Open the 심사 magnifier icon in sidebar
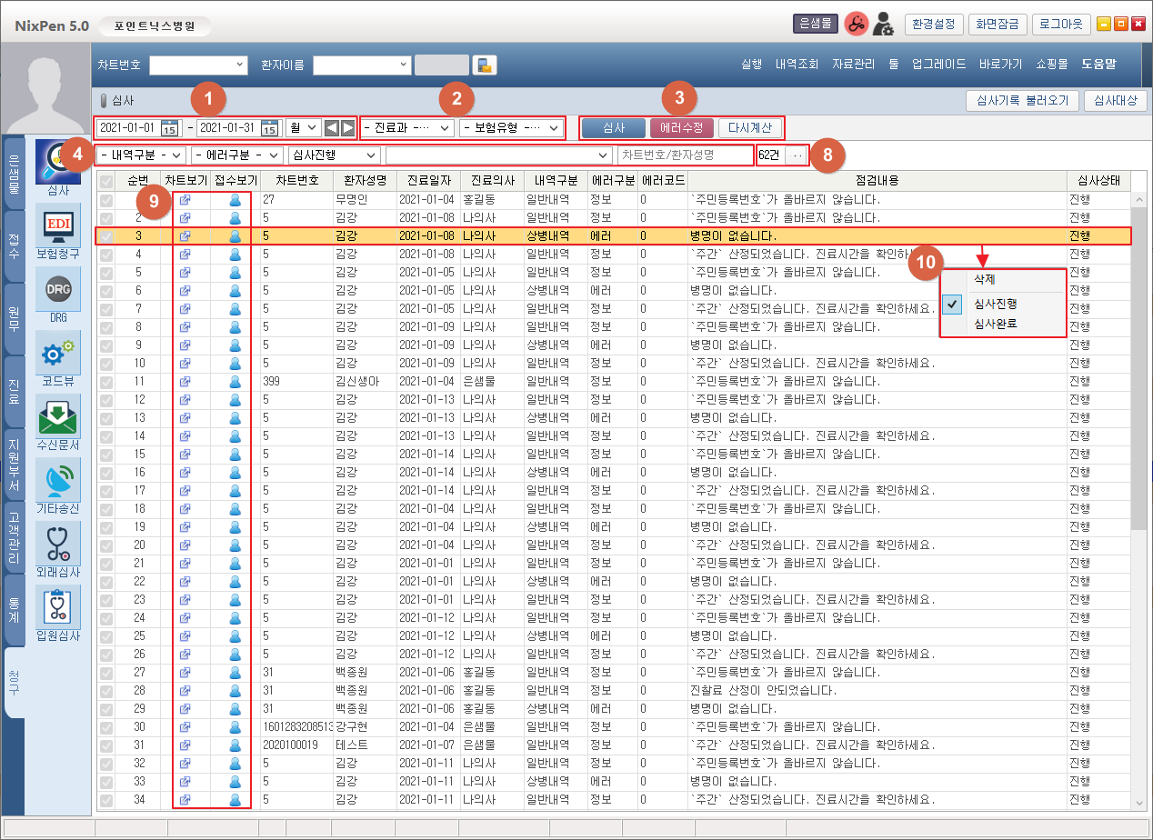Screen dimensions: 1153x840 click(57, 161)
